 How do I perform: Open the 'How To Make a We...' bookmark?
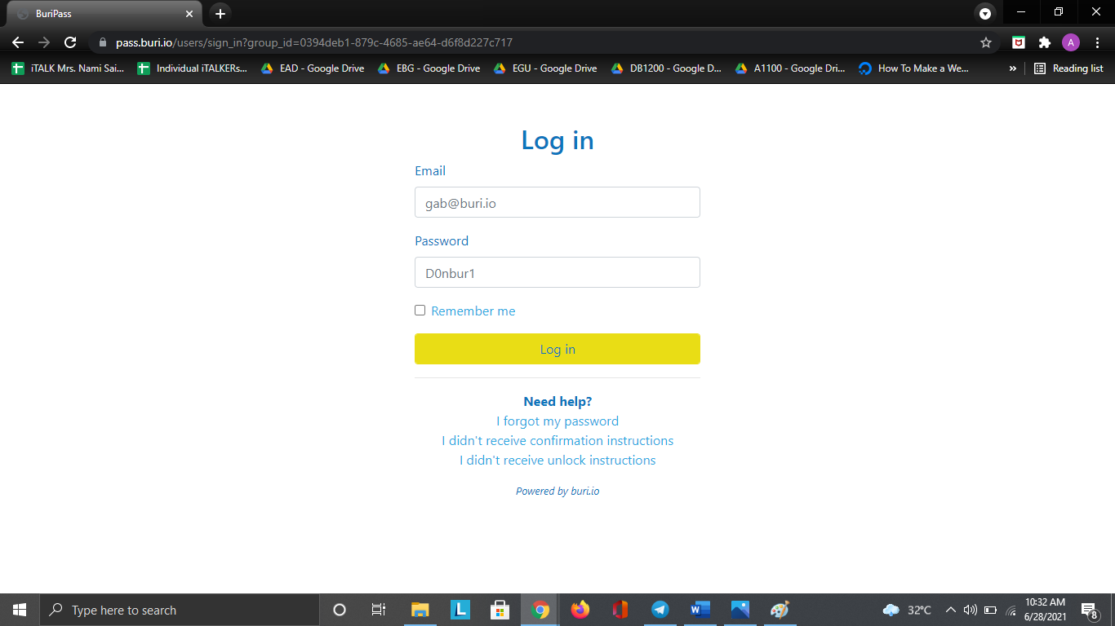click(913, 68)
